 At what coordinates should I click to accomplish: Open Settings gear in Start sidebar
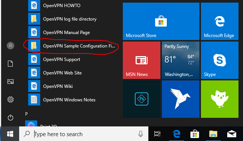11,99
